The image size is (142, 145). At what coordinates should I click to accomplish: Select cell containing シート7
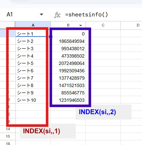33,78
